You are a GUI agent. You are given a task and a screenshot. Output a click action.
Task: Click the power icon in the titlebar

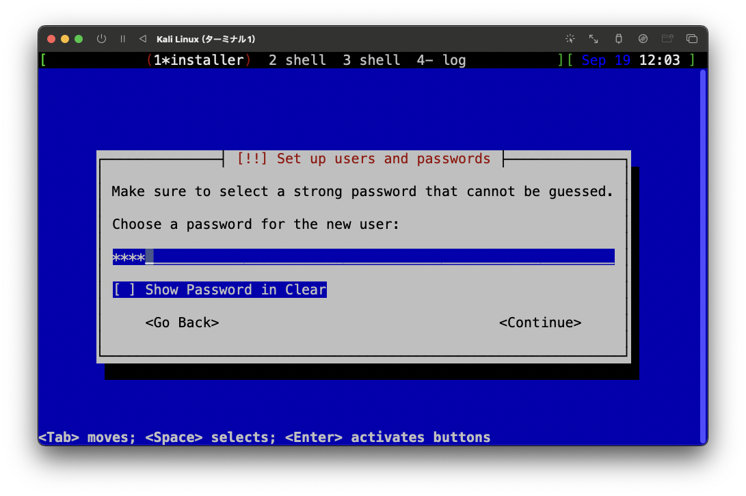pyautogui.click(x=101, y=39)
